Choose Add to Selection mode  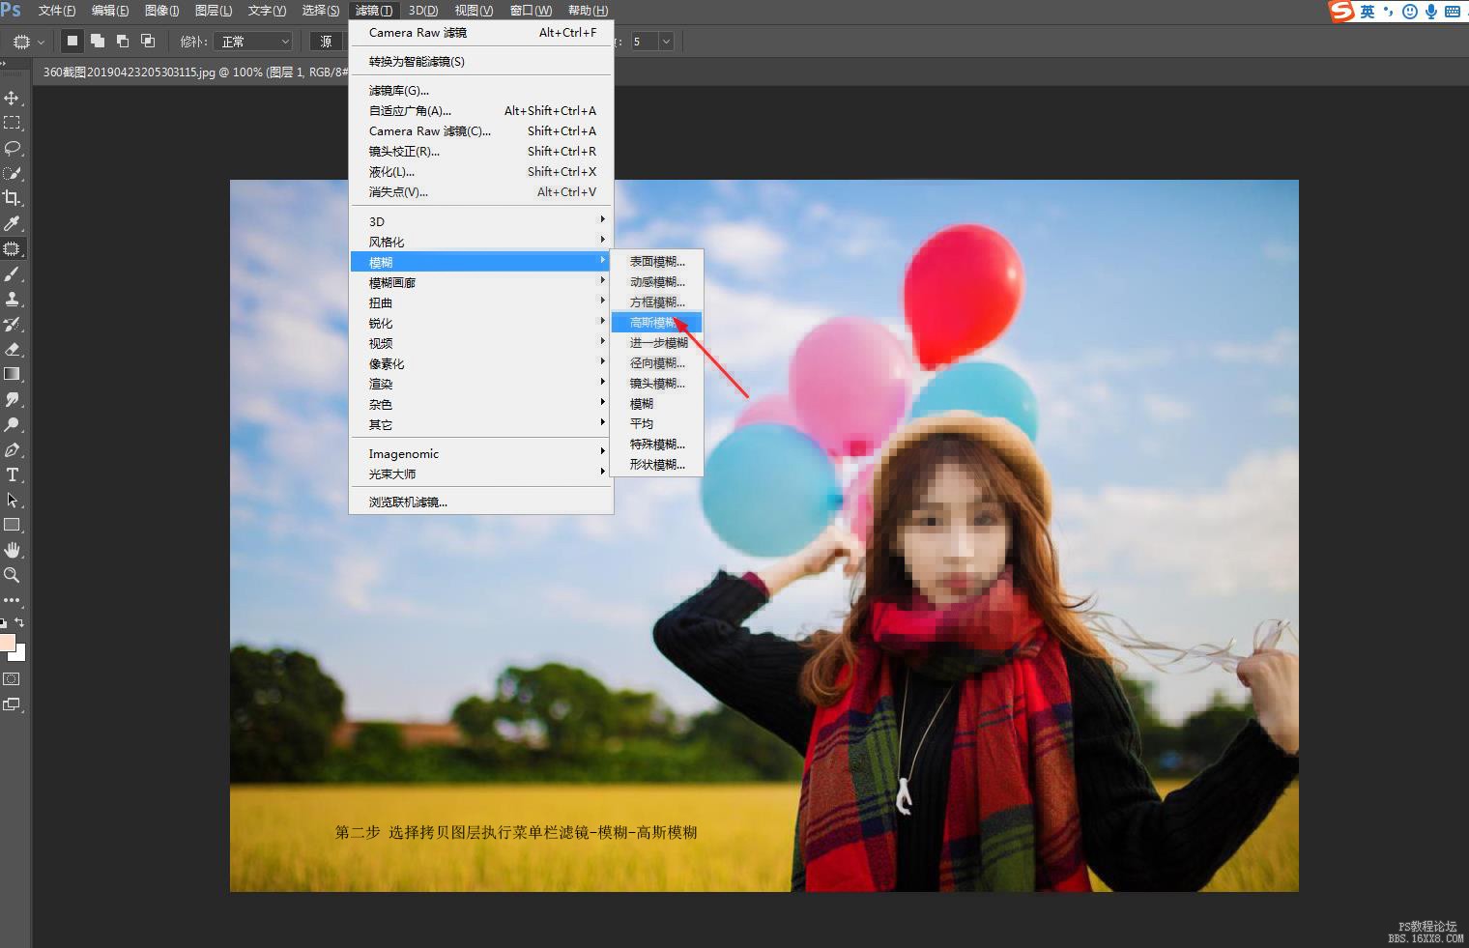98,41
